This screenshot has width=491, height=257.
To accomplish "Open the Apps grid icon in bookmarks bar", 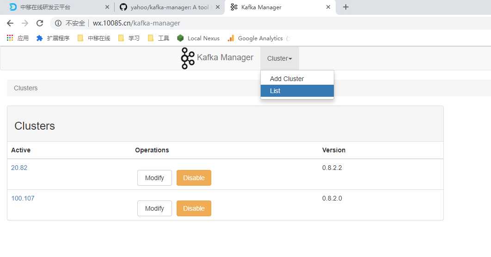I will [x=10, y=38].
